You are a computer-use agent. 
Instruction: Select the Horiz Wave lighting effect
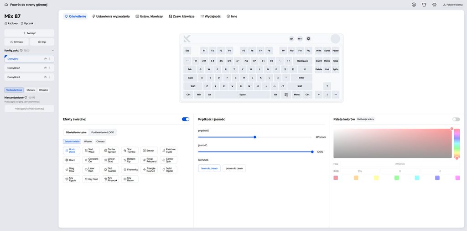pos(72,151)
